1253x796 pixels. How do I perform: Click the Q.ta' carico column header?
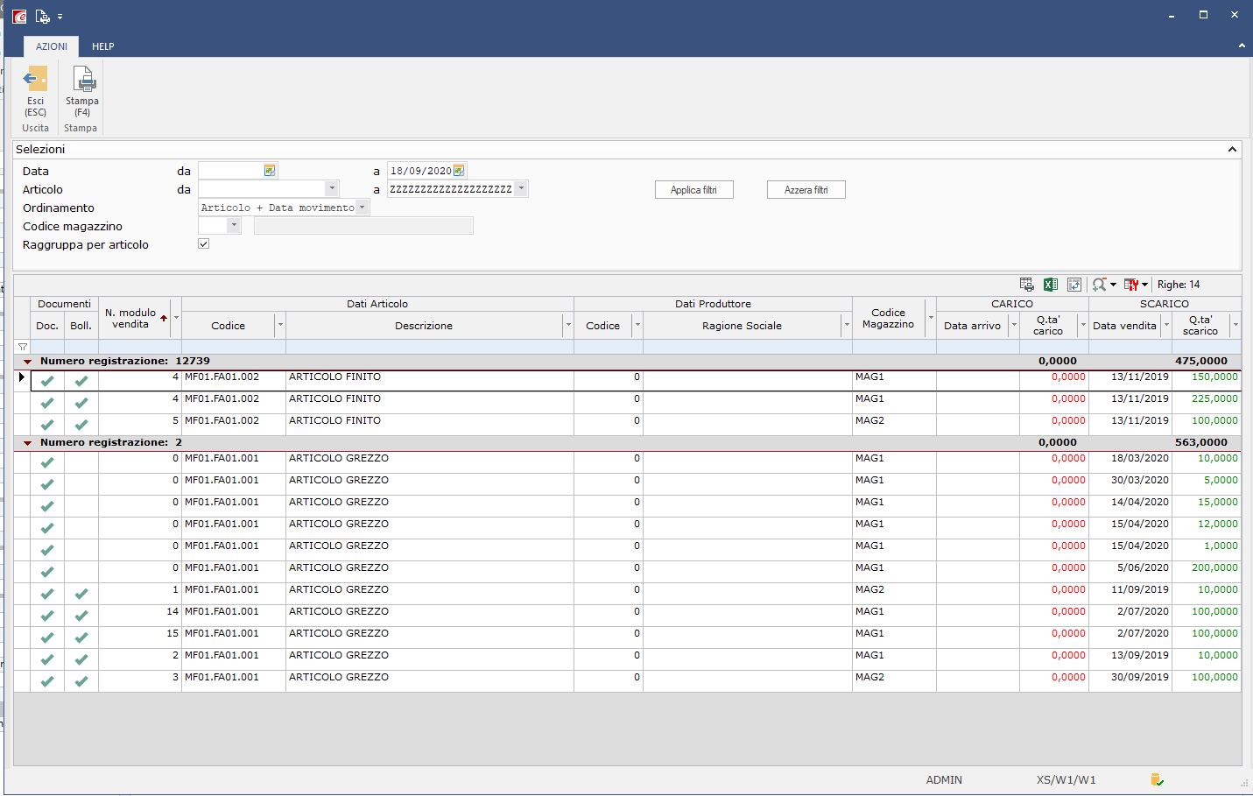(1048, 325)
